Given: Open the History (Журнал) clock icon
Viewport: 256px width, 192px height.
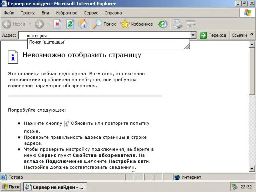Looking at the screenshot, I should pyautogui.click(x=163, y=24).
